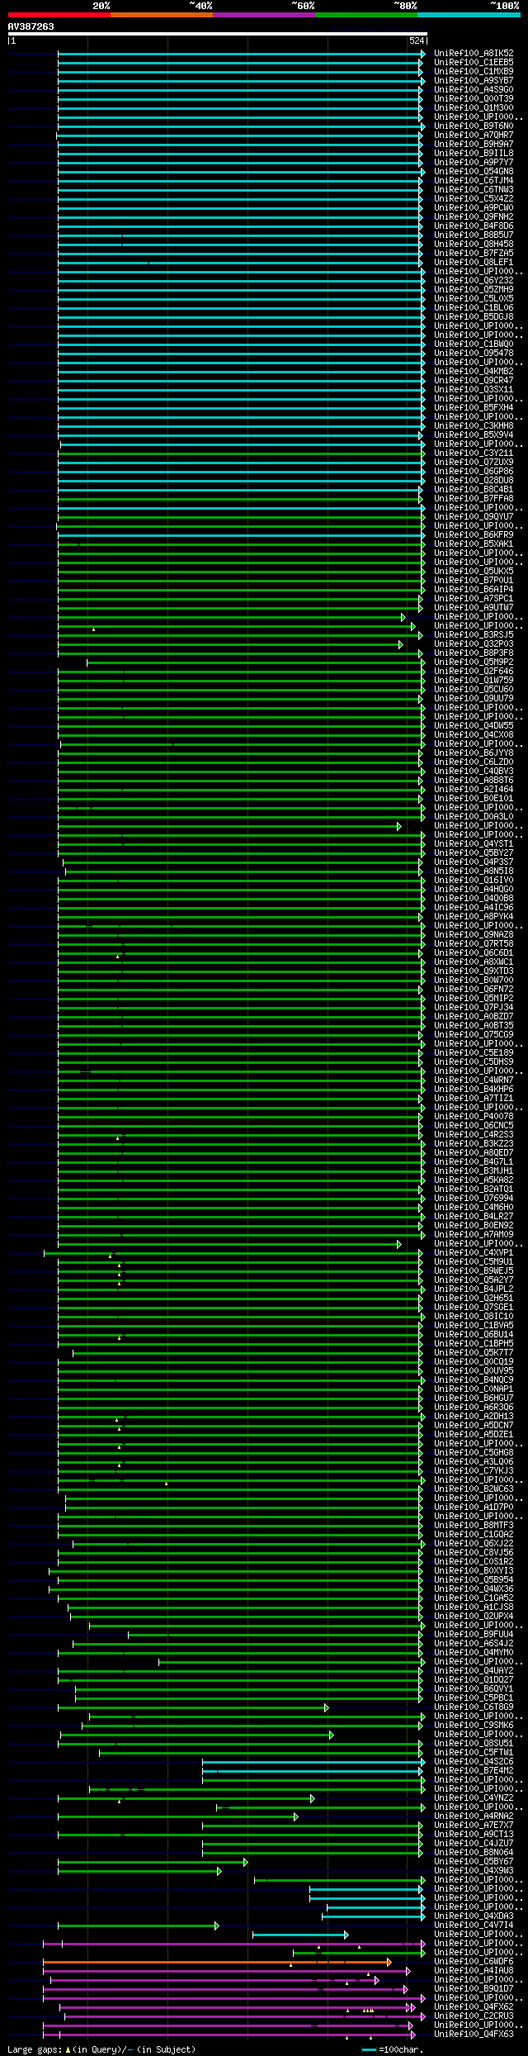Click the orange ~40% identity legend segment
The height and width of the screenshot is (2056, 528).
pos(161,15)
